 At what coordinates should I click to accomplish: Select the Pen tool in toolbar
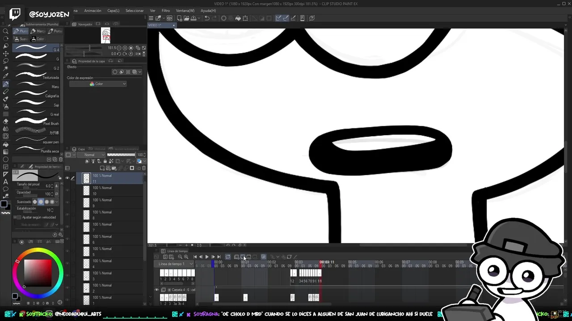6,84
